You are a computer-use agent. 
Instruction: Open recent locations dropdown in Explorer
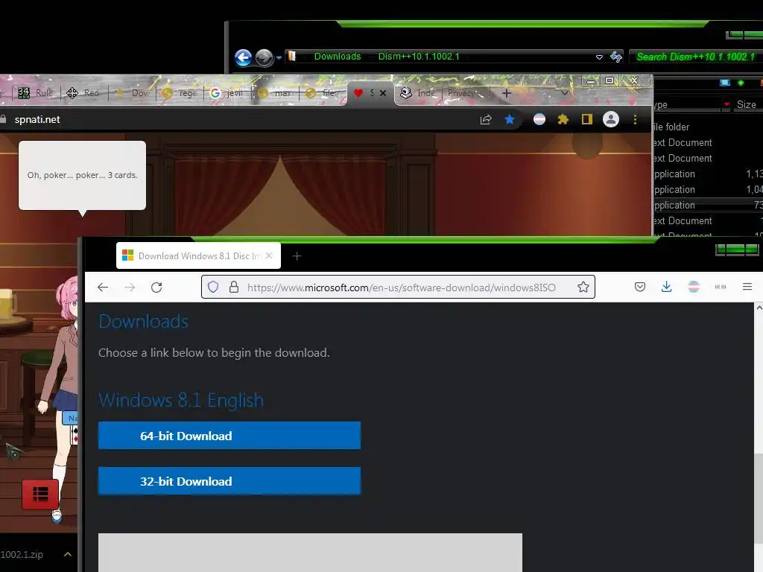coord(279,58)
